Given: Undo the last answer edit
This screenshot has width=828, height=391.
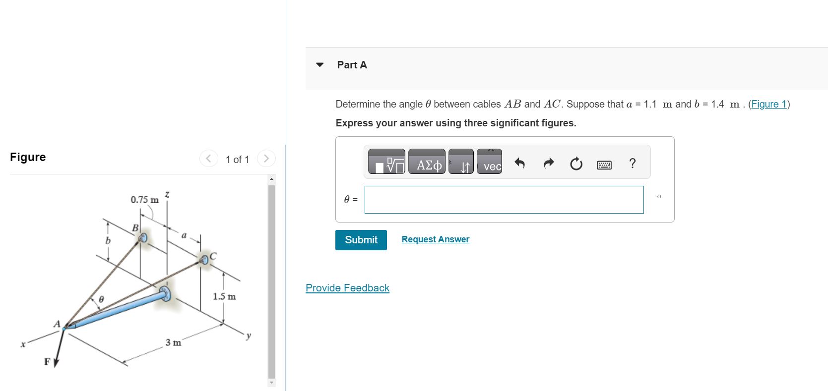Looking at the screenshot, I should click(520, 163).
